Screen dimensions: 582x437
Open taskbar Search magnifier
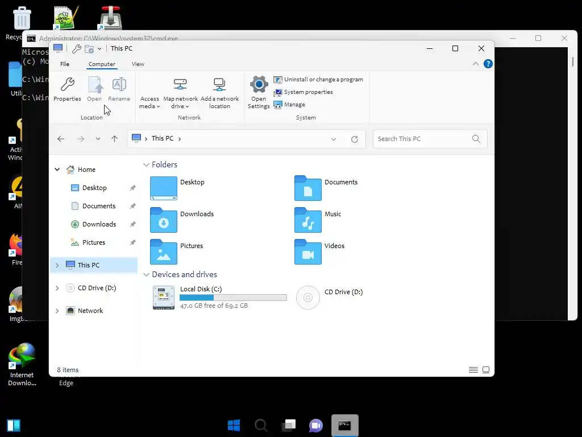(261, 426)
